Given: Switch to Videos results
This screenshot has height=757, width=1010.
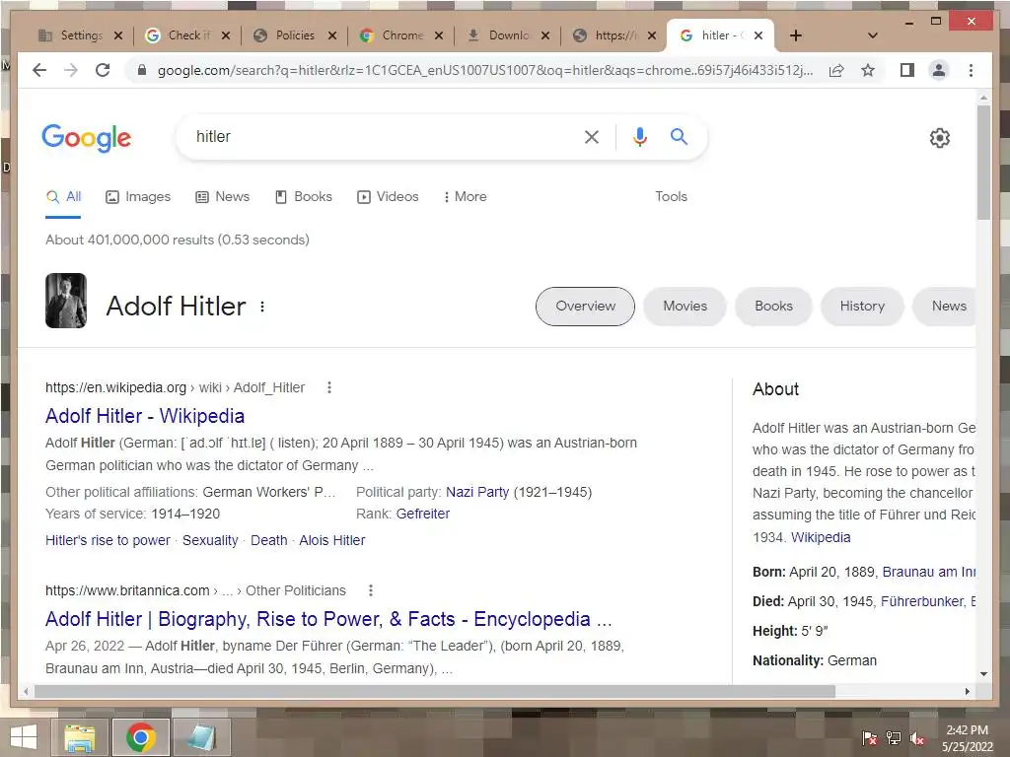Looking at the screenshot, I should click(x=388, y=197).
